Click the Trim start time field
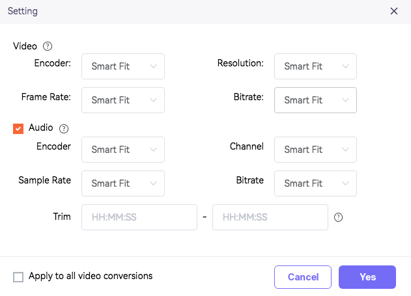The width and height of the screenshot is (411, 296). pyautogui.click(x=139, y=217)
